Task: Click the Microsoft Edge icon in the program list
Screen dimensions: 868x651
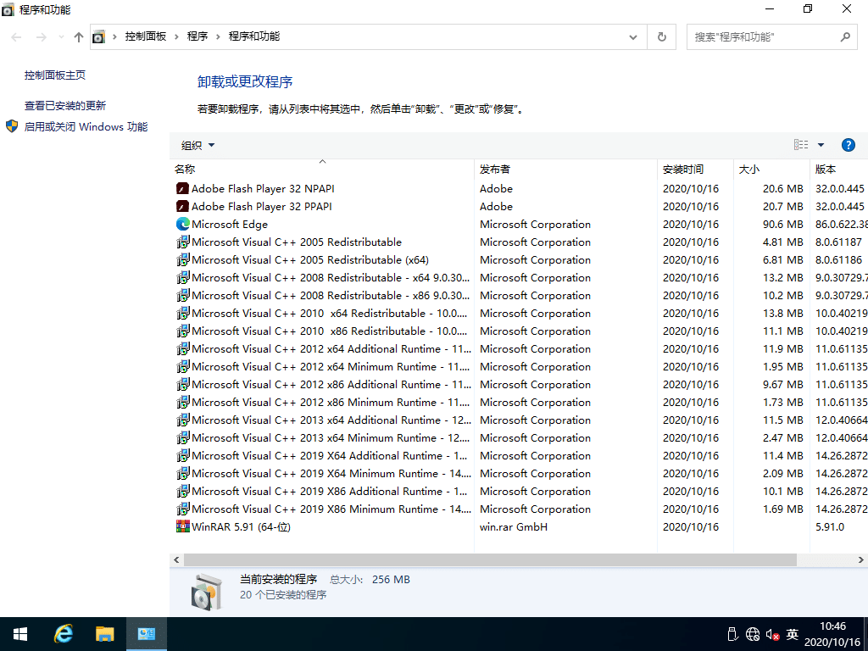Action: tap(182, 224)
